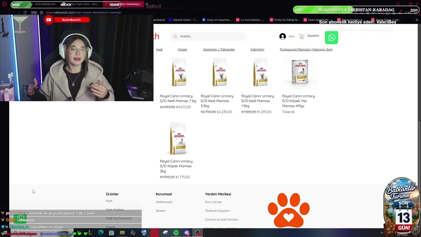
Task: Click the green WhatsApp chat icon
Action: point(331,37)
